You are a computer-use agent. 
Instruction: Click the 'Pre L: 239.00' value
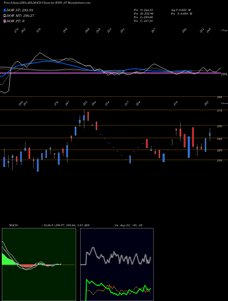[143, 17]
